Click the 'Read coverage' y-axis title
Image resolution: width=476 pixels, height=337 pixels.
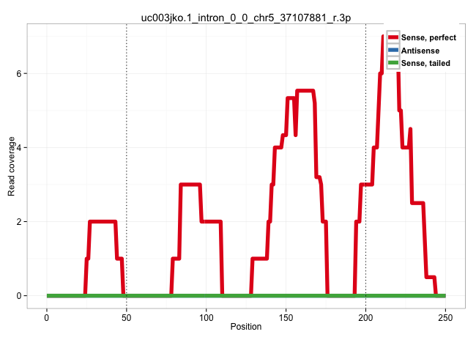[x=12, y=166]
